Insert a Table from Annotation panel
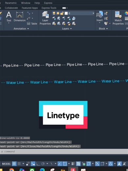Screen dimensions: 128x171 [x=32, y=24]
